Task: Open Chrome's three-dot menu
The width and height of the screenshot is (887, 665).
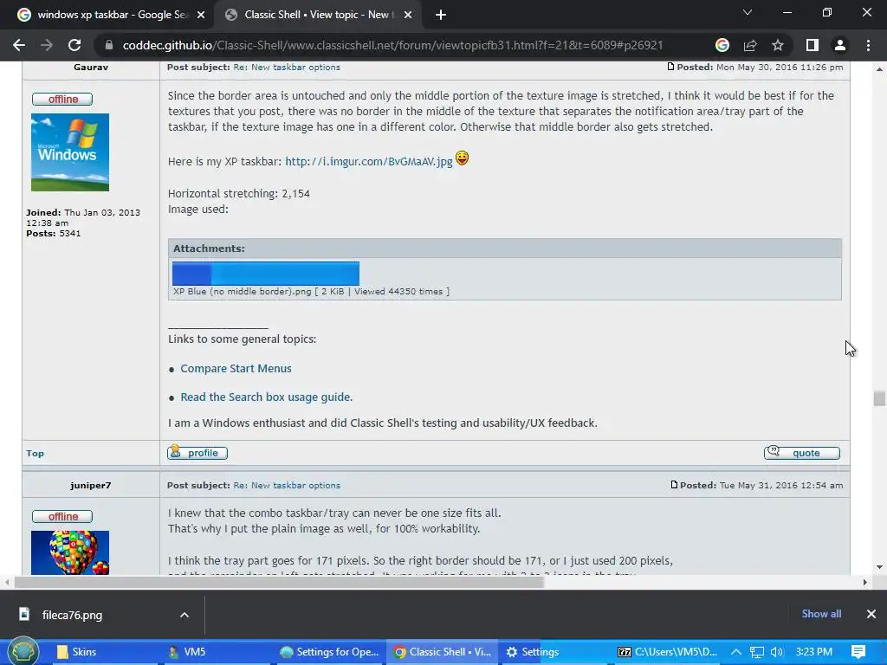Action: point(868,45)
